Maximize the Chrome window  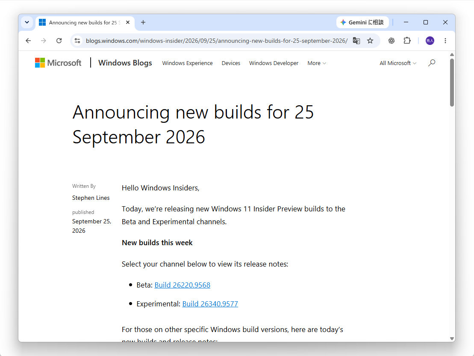pyautogui.click(x=426, y=22)
